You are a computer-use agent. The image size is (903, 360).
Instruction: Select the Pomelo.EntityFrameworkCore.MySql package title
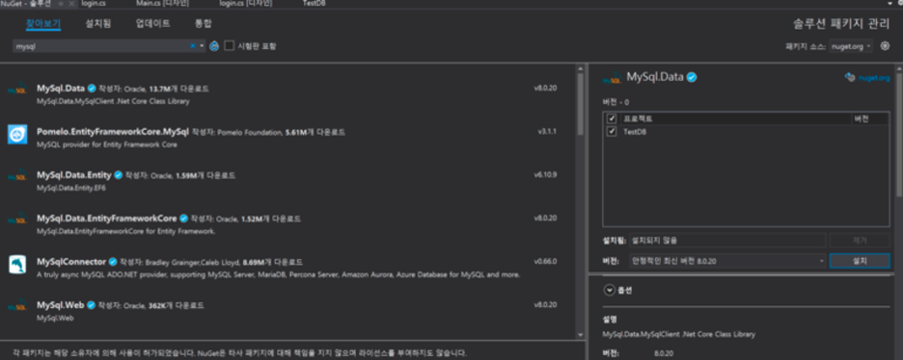(x=113, y=132)
